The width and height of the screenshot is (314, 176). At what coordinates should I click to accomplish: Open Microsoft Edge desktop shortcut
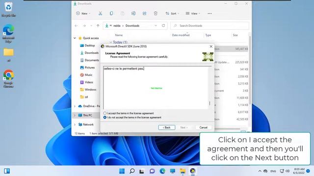tap(8, 33)
